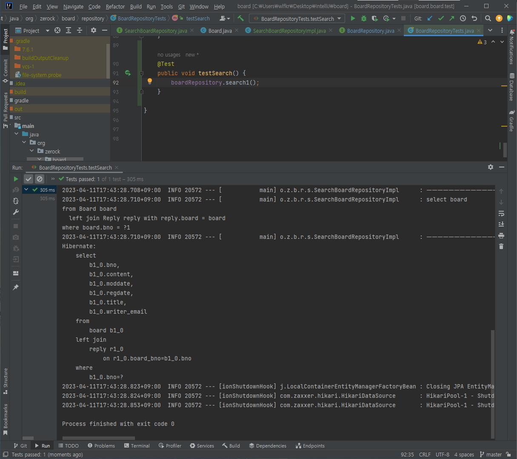
Task: Click the yellow intention light bulb
Action: tap(150, 81)
